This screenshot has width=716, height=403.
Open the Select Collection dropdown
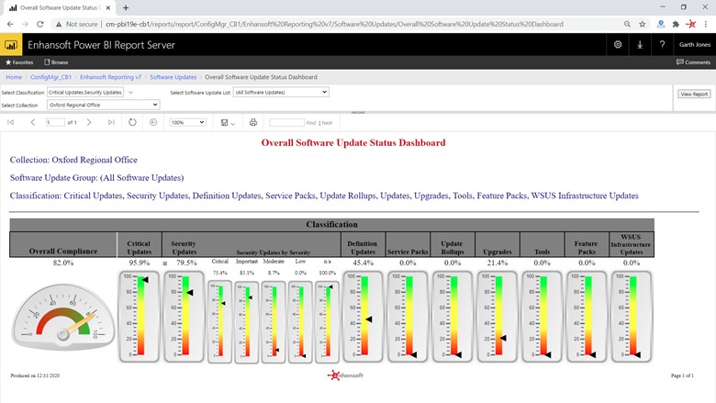pos(155,105)
